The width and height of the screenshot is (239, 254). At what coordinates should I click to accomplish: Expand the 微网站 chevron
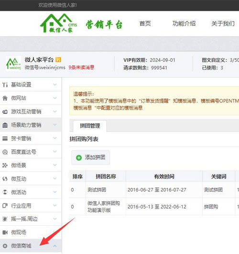(55, 98)
